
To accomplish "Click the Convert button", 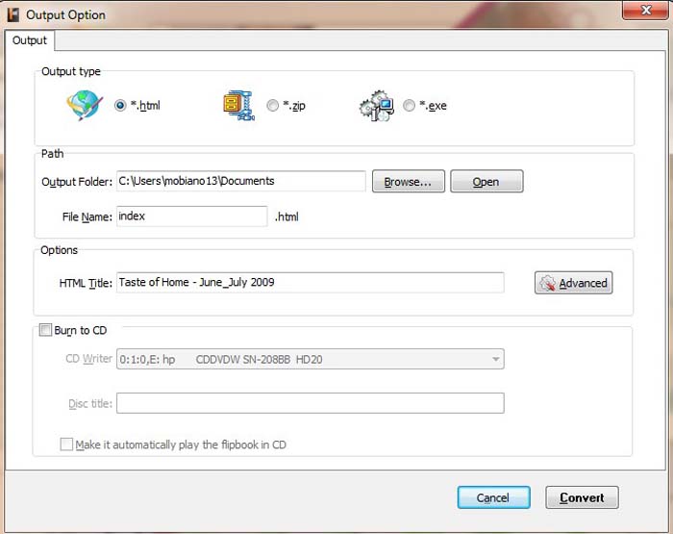I will click(582, 497).
